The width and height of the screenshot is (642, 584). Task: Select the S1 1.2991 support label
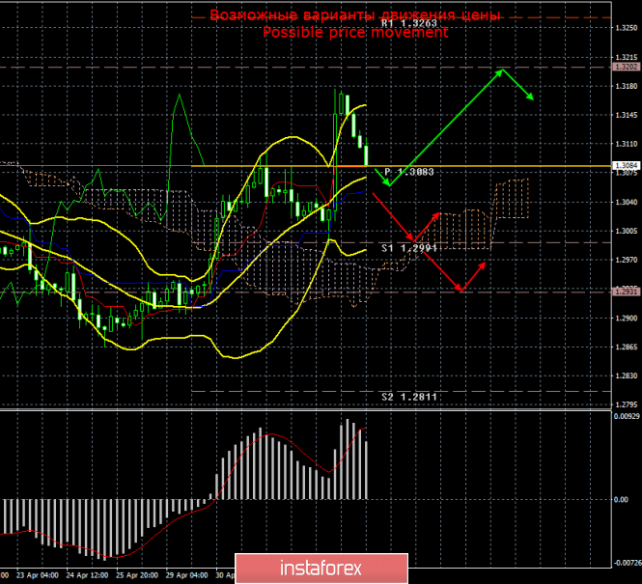(x=409, y=248)
